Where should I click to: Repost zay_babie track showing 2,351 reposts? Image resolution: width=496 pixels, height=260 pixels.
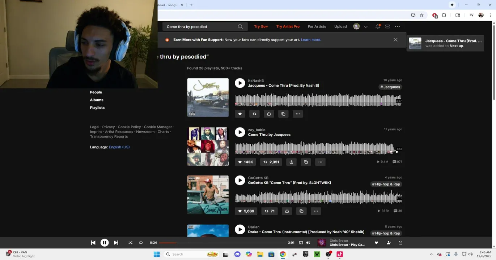(x=271, y=162)
